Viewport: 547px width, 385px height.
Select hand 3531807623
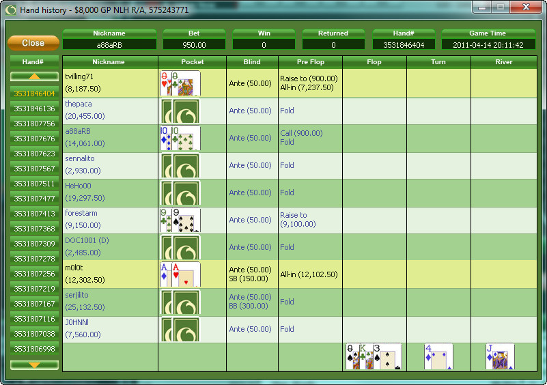point(34,154)
